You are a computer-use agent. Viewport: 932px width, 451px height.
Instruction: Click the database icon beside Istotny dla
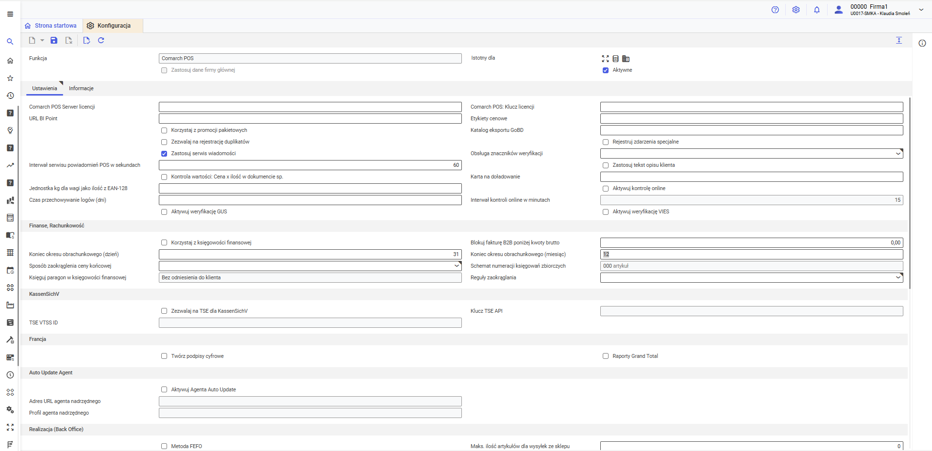pos(615,59)
